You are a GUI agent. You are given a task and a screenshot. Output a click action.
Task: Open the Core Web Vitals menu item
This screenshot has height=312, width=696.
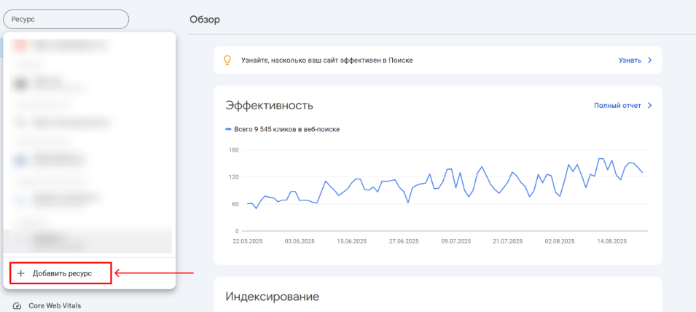(x=55, y=306)
